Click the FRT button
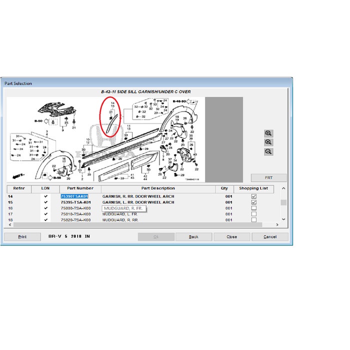This screenshot has width=350, height=350. pos(269,177)
